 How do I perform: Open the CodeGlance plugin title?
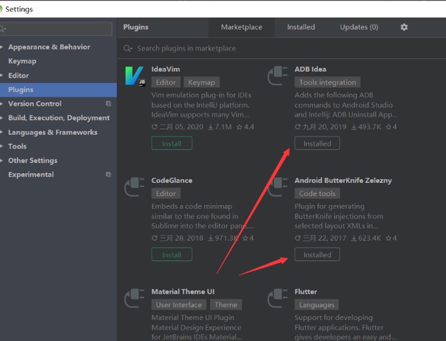pos(172,181)
